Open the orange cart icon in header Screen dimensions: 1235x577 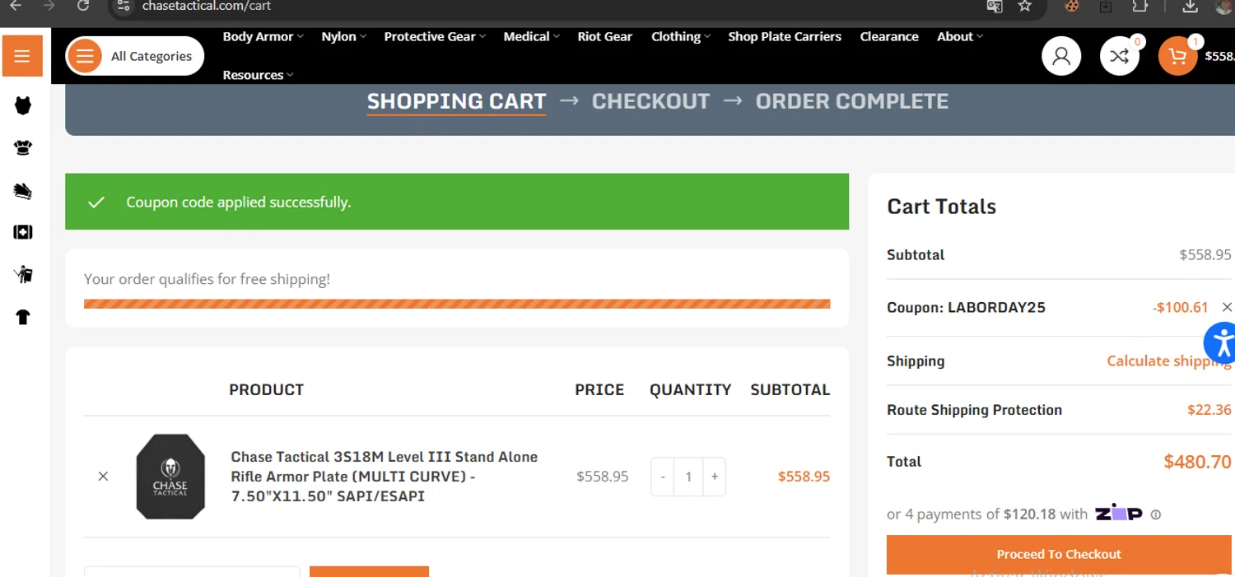click(1178, 56)
